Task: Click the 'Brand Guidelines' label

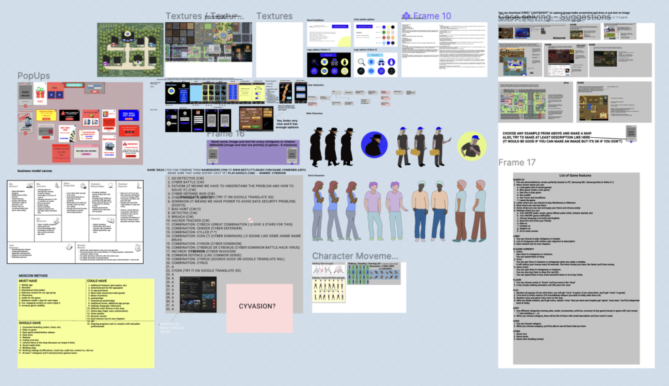Action: [x=316, y=20]
